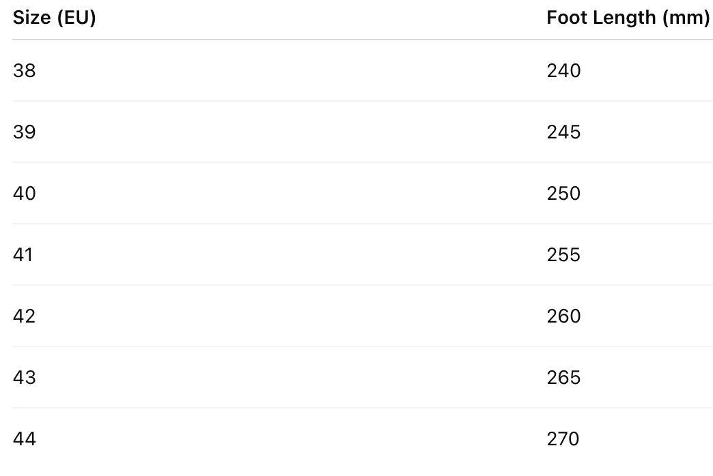Click the 240 foot length value

[563, 71]
